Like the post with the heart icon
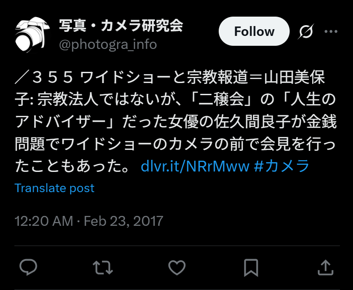Viewport: 353px width, 290px height. (177, 268)
